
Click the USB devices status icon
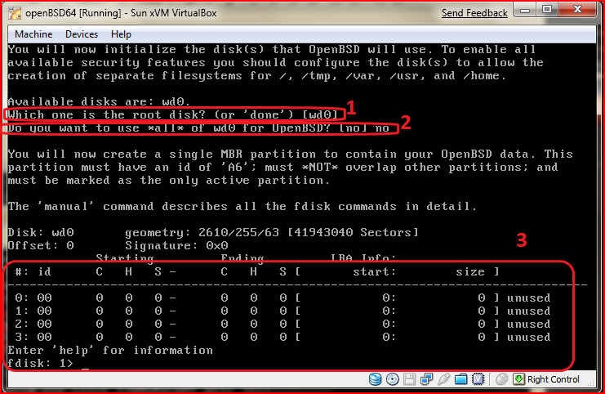pos(443,379)
